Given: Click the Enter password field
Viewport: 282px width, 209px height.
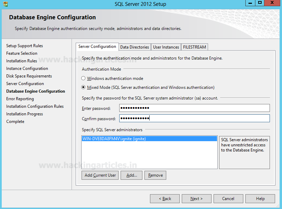Looking at the screenshot, I should coord(195,108).
